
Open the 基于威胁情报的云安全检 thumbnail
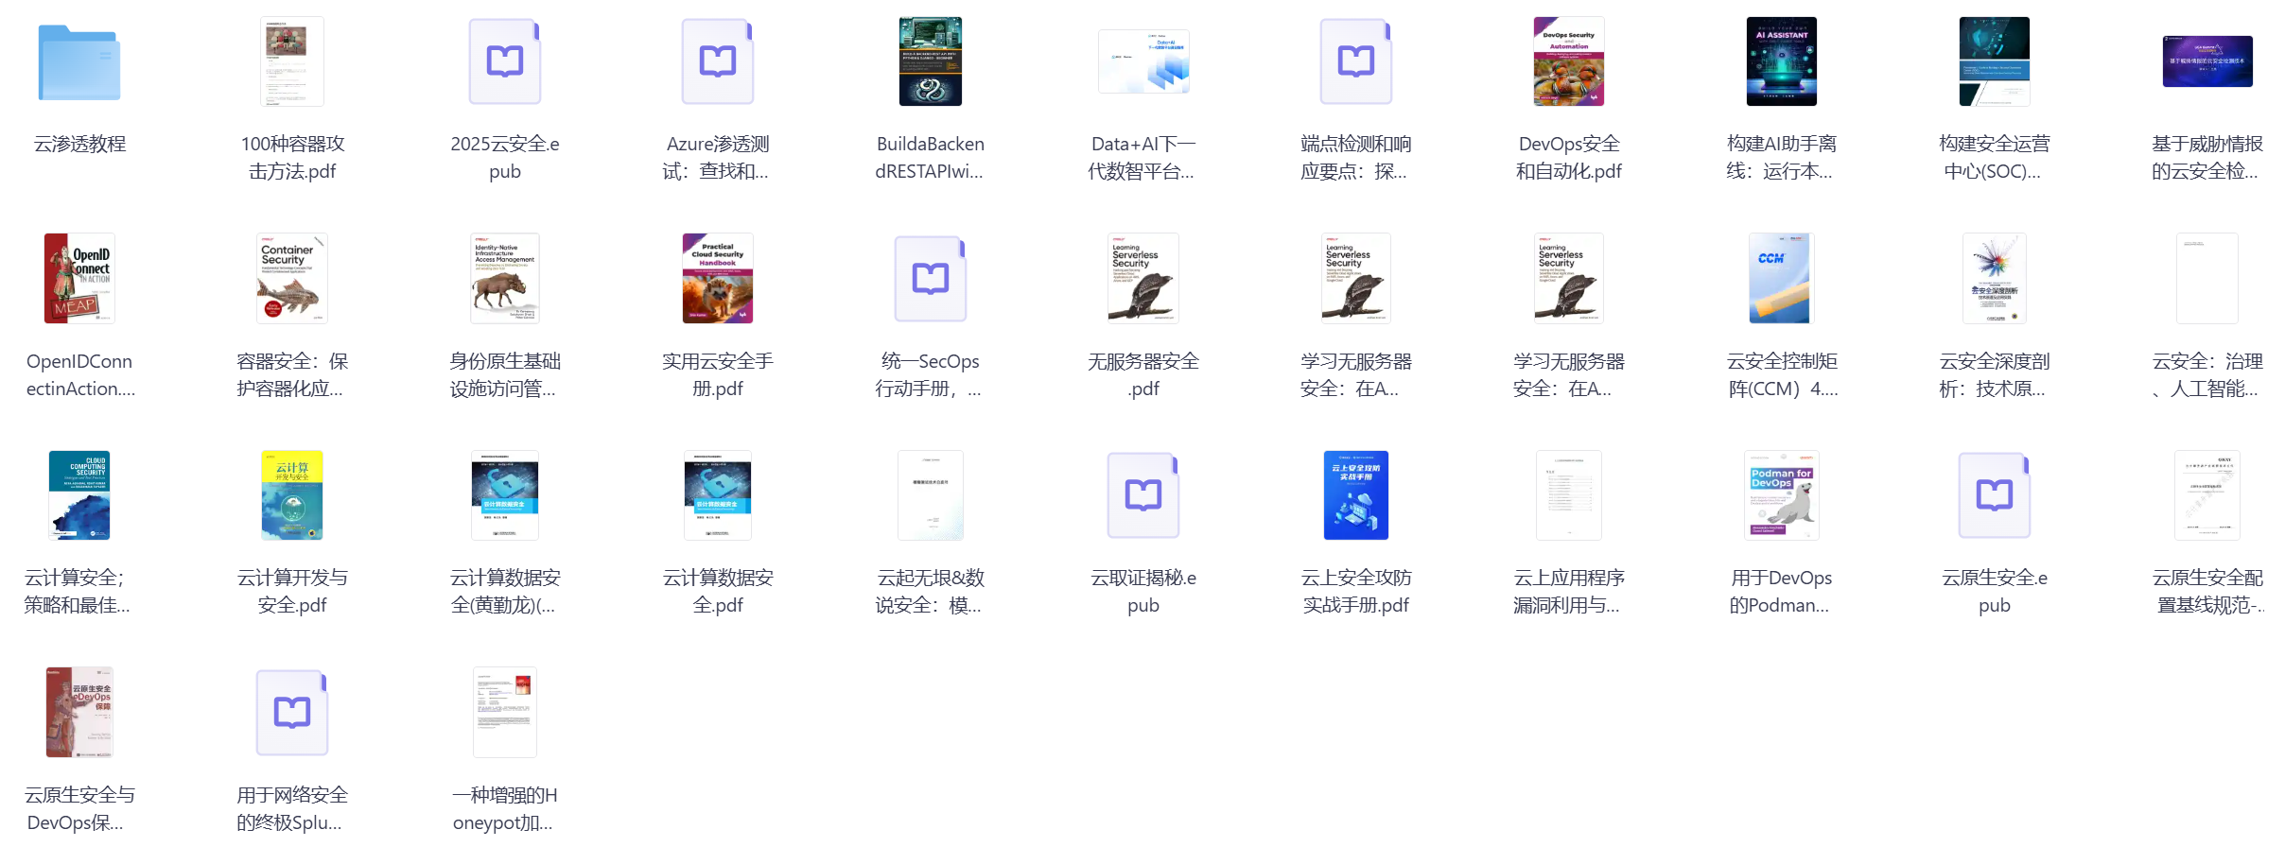tap(2207, 61)
